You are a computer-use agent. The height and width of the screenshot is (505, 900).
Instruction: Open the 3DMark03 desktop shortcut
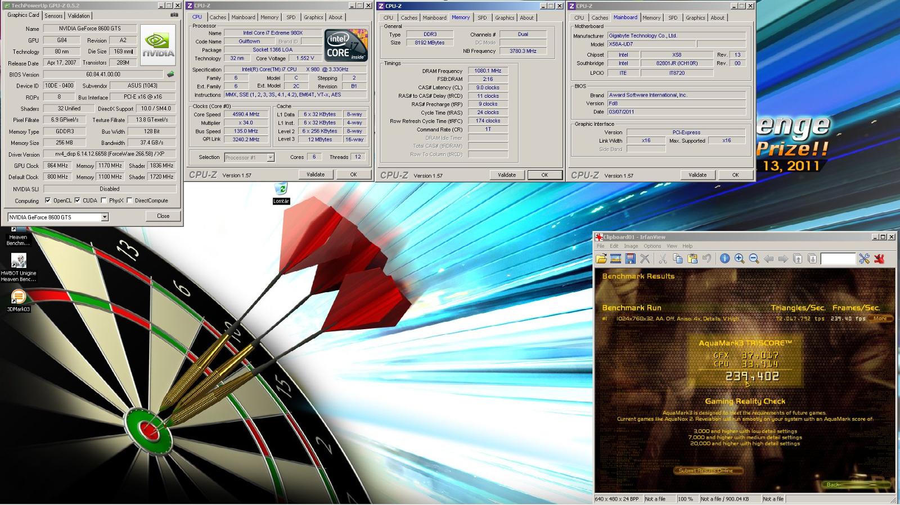[x=18, y=301]
